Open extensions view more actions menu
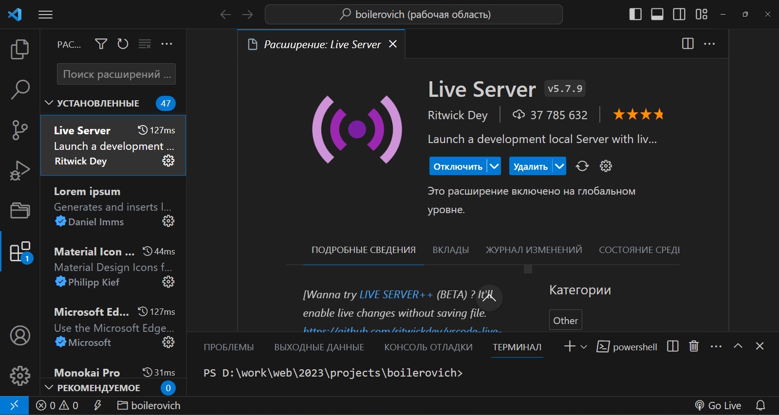Image resolution: width=779 pixels, height=415 pixels. [x=167, y=44]
